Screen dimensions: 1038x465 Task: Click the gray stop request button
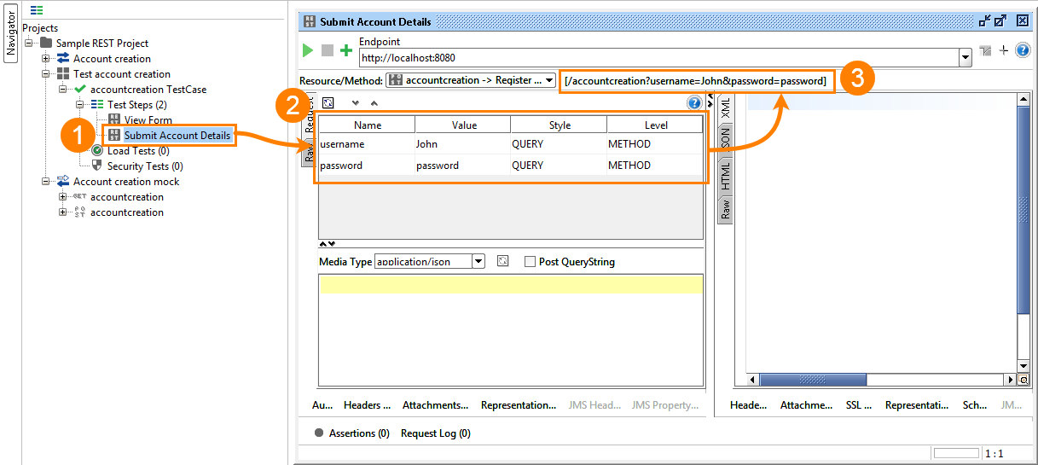point(328,50)
